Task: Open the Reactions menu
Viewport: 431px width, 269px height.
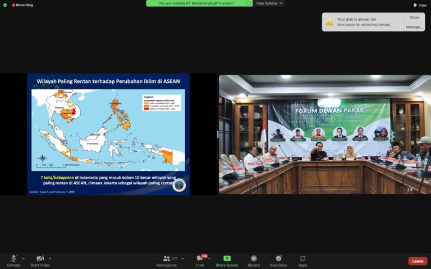Action: (278, 261)
